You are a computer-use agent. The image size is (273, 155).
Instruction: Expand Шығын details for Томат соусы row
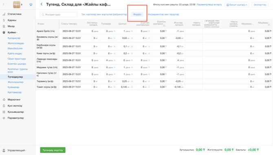(x=132, y=87)
